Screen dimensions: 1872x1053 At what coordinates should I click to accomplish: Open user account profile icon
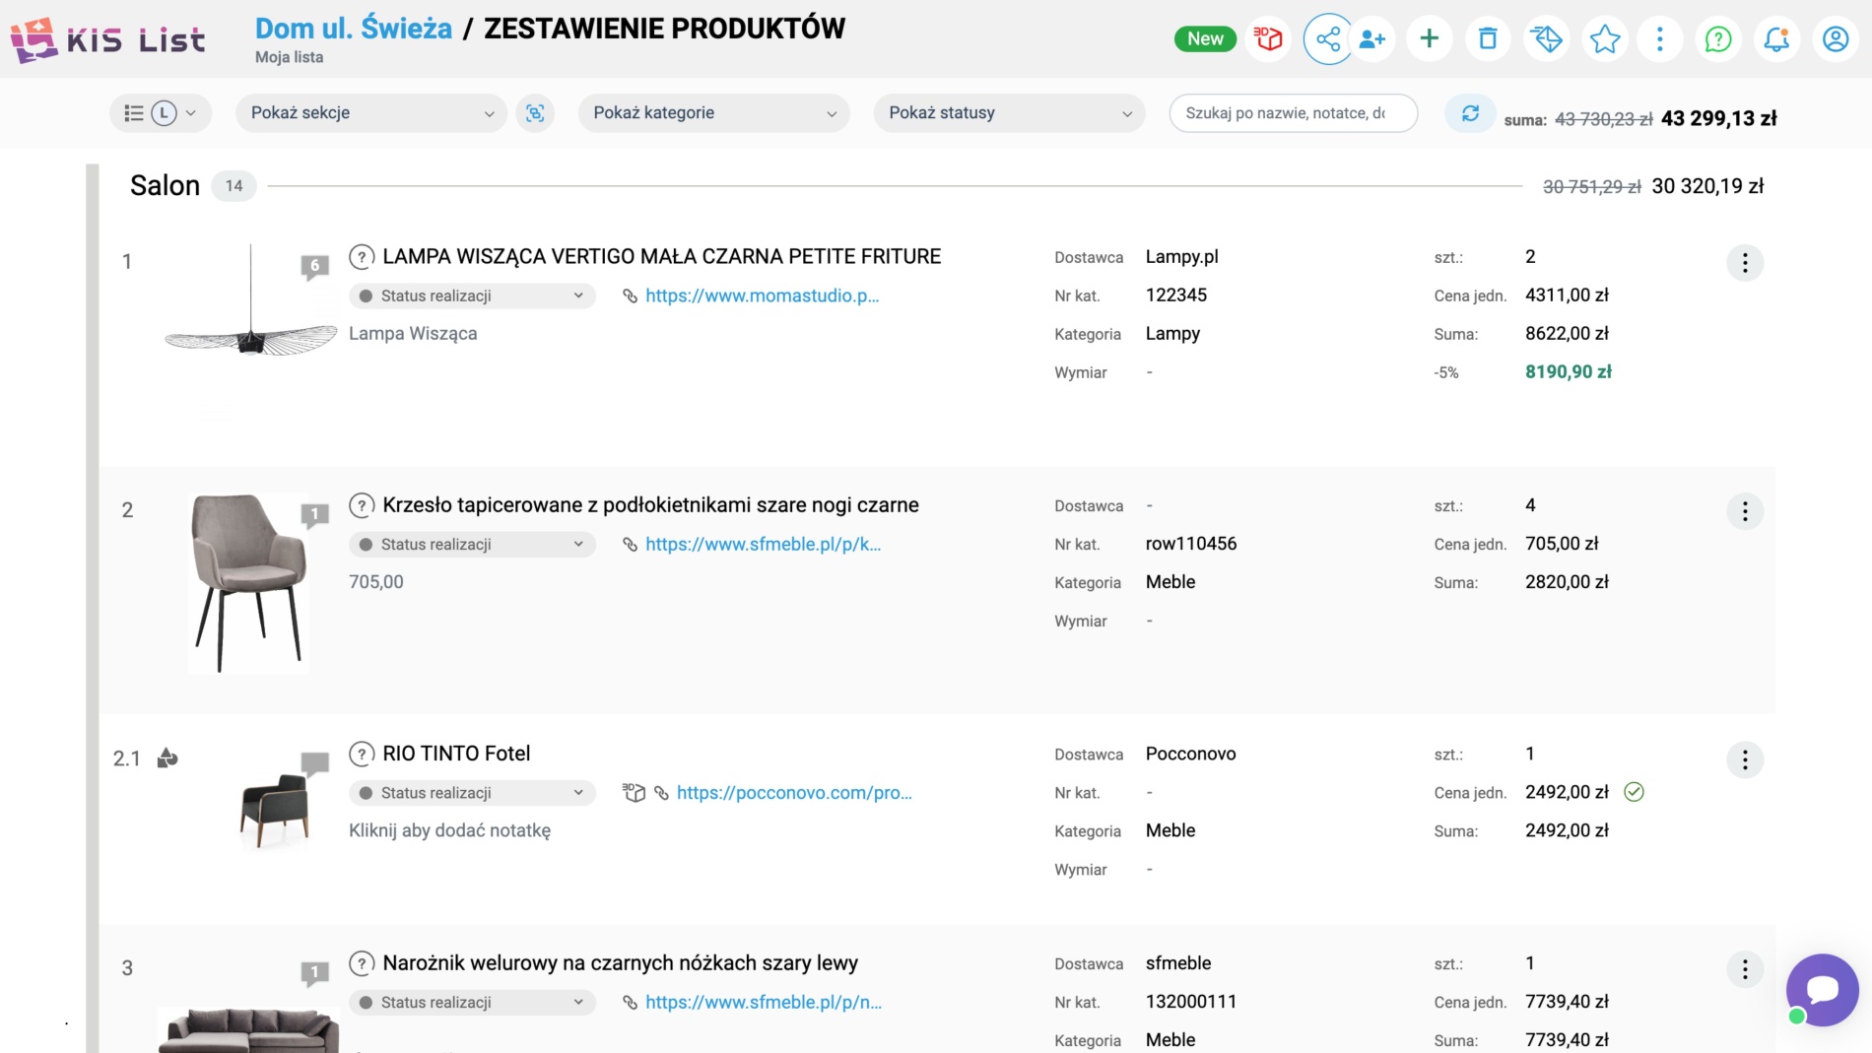[1836, 39]
